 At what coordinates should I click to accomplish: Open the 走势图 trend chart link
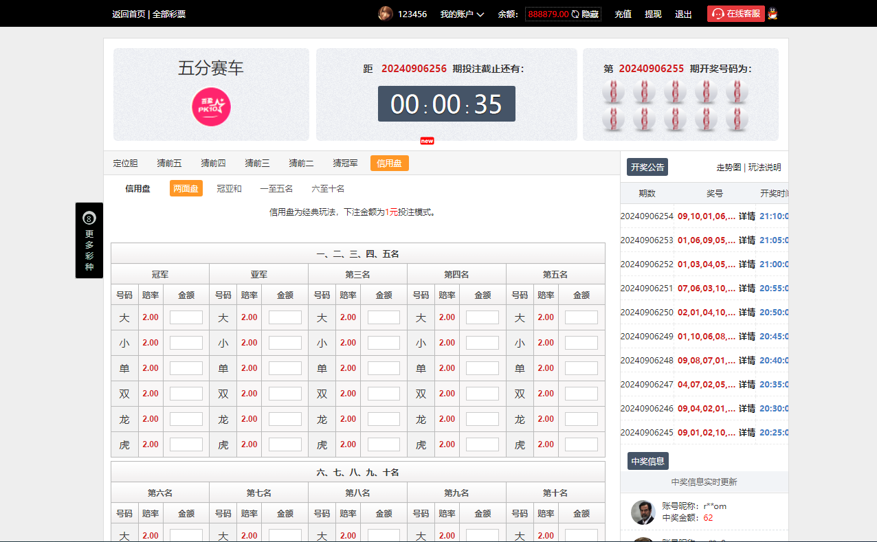coord(729,167)
